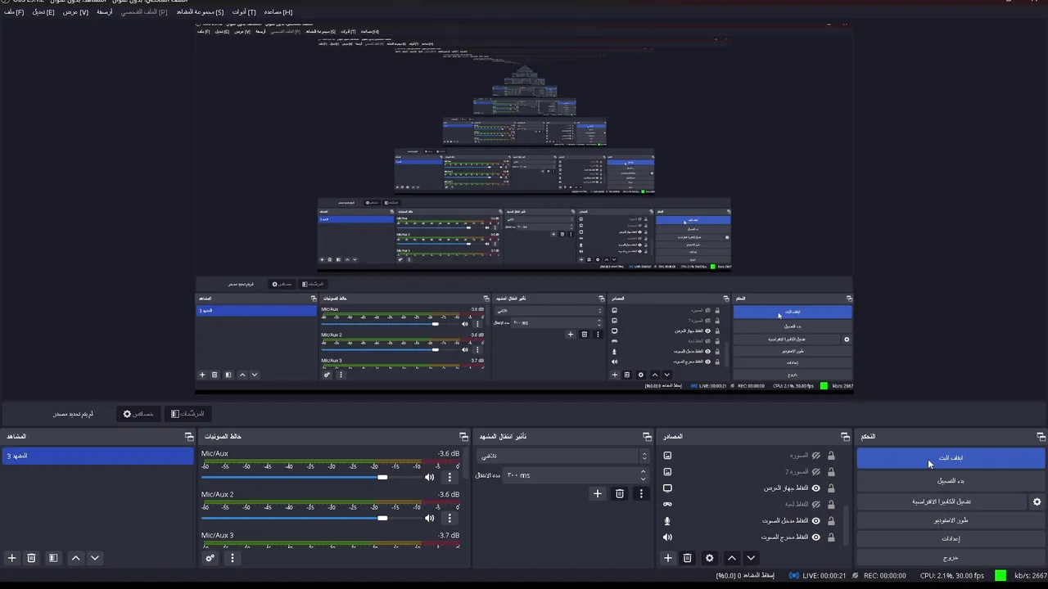Mute the Mic/Aux 2 speaker icon
The image size is (1048, 589).
(x=430, y=518)
